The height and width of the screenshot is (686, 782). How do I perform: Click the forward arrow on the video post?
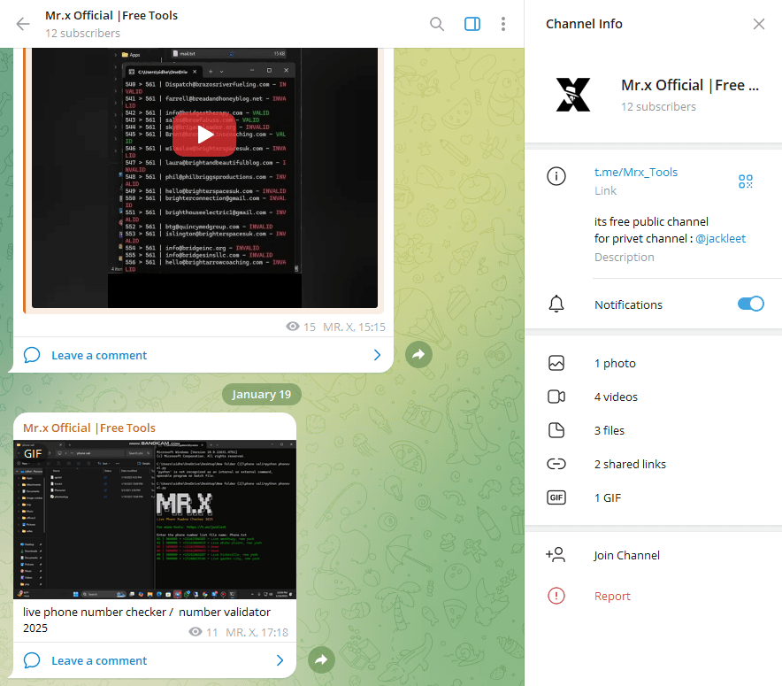[x=418, y=354]
